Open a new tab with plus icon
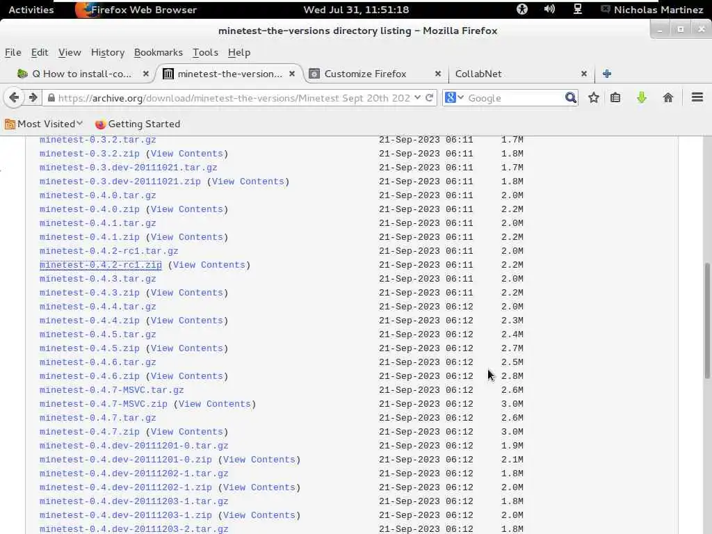 click(607, 74)
